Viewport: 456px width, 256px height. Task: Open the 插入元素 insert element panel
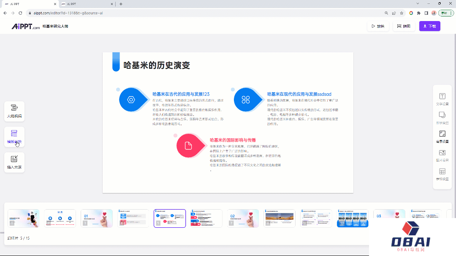pyautogui.click(x=14, y=162)
